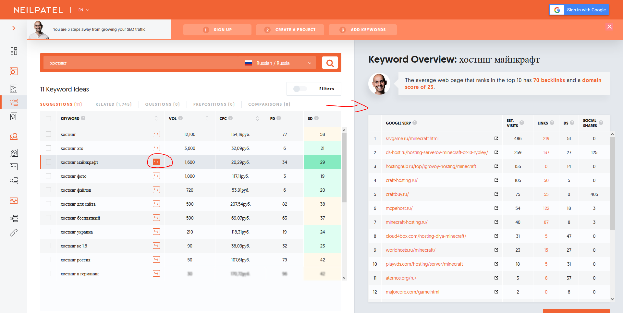Click the ADD KEYWORDS step button
This screenshot has width=623, height=313.
[363, 30]
